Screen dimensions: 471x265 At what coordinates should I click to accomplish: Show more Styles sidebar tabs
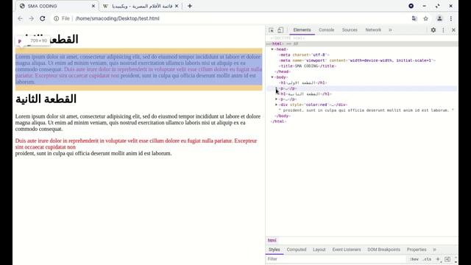(x=434, y=250)
